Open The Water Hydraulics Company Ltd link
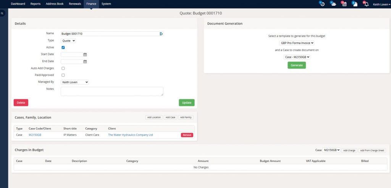The image size is (391, 188). click(x=130, y=135)
